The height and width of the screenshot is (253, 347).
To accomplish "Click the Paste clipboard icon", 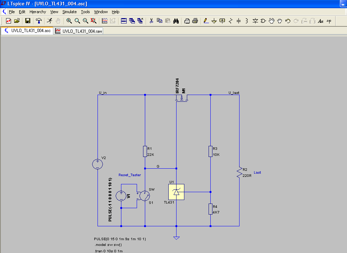I will 168,21.
